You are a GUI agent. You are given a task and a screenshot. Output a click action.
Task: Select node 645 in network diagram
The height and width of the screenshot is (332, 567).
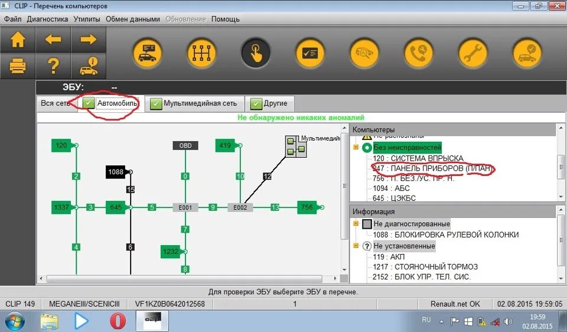[116, 207]
